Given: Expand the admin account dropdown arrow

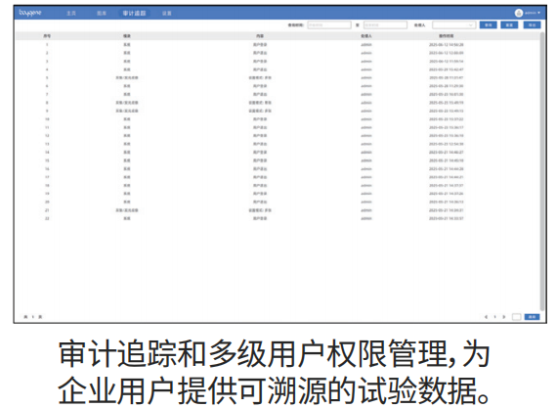Looking at the screenshot, I should 538,13.
